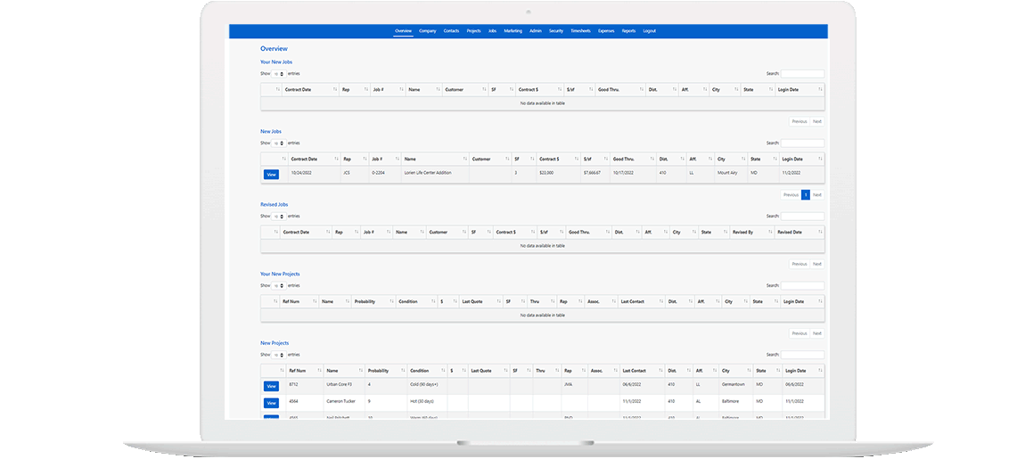Click Logout in the navigation bar
The width and height of the screenshot is (1025, 459).
click(x=649, y=30)
